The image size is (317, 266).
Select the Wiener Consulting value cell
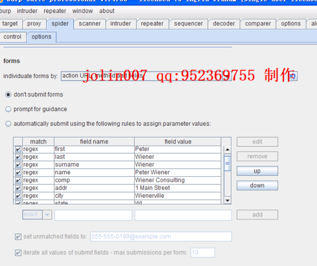click(178, 180)
